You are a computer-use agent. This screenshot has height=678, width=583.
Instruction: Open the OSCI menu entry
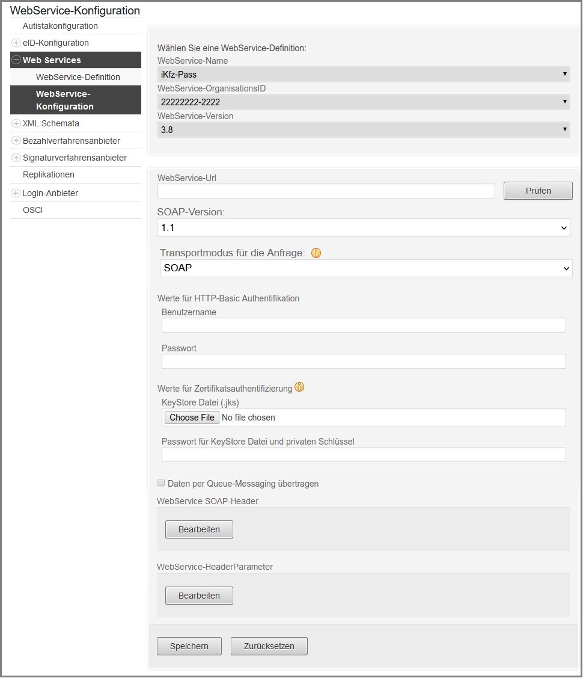(33, 210)
